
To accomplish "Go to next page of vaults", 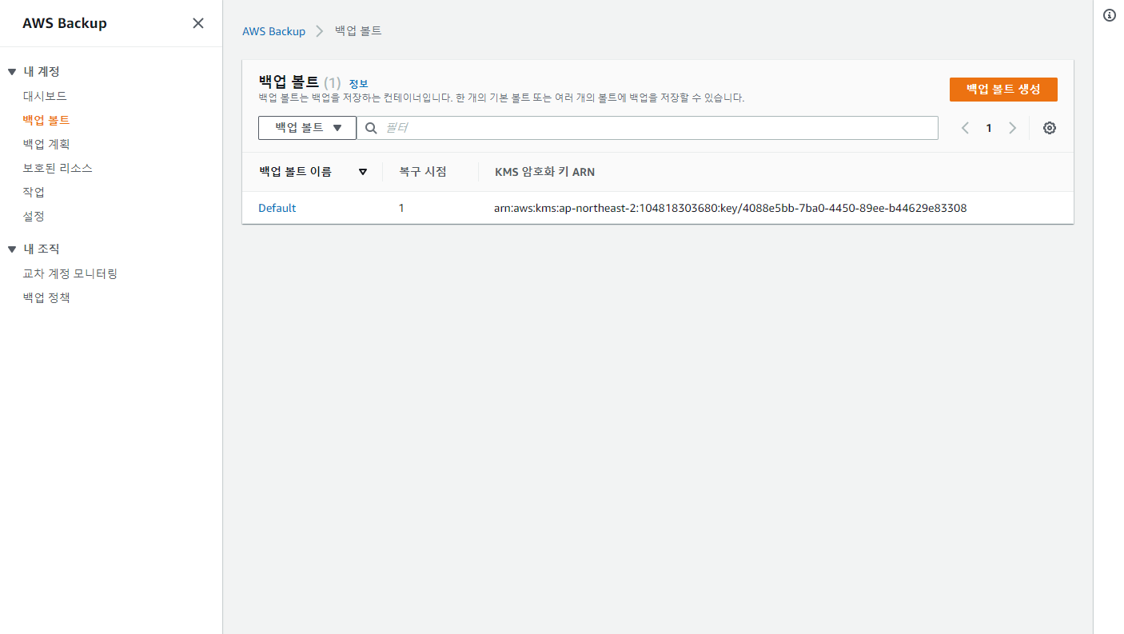I will coord(1013,128).
